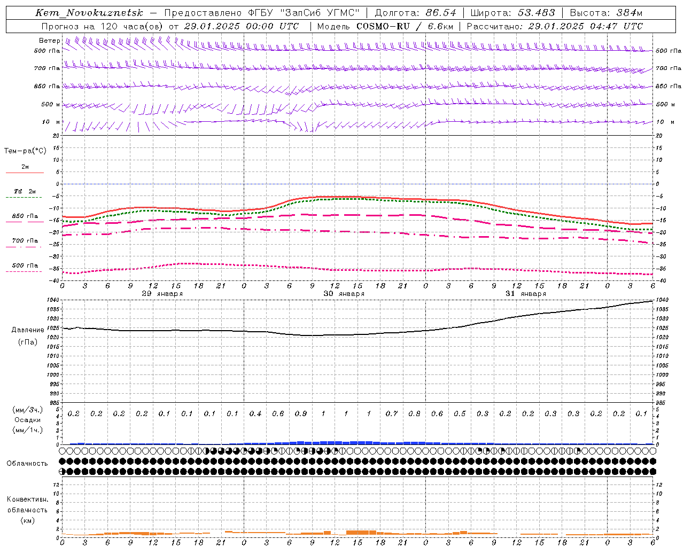Click the 0.8 precipitation value

click(x=414, y=413)
